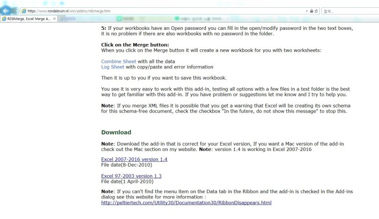Click the favicon on the RDBMerge tab
Image resolution: width=379 pixels, height=219 pixels.
pyautogui.click(x=4, y=19)
